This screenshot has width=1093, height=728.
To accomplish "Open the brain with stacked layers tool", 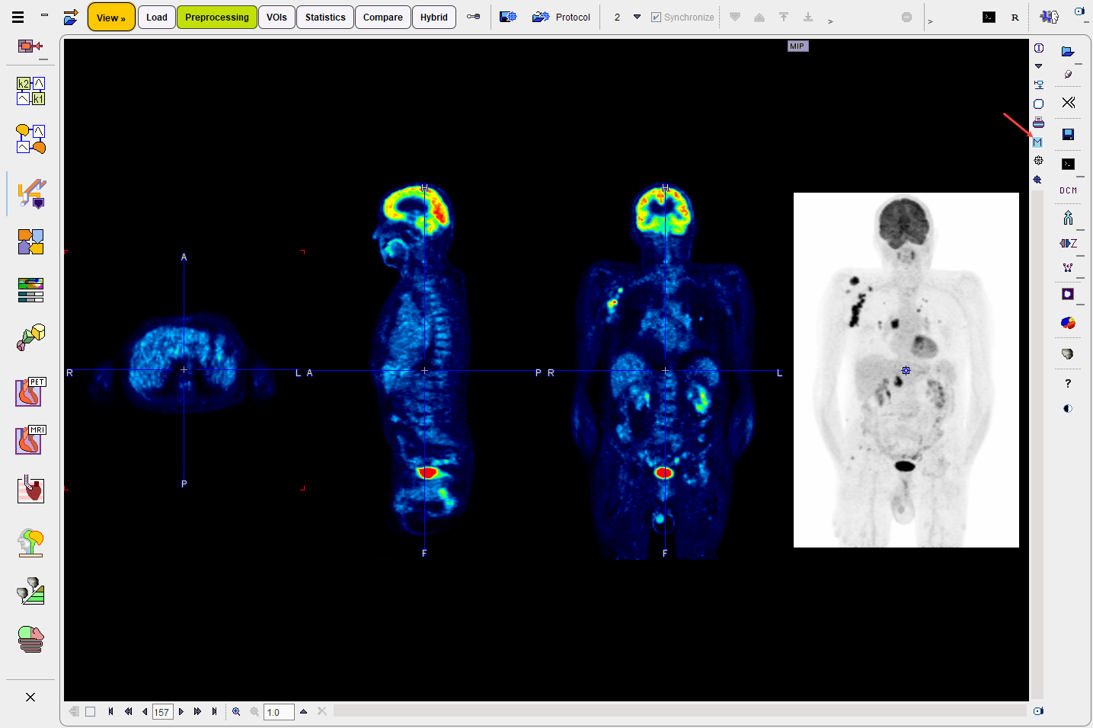I will tap(31, 640).
